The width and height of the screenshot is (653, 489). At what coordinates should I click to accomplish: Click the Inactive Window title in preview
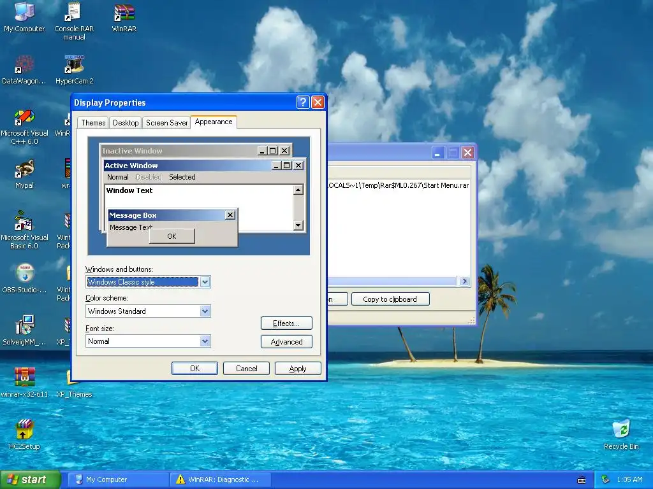tap(132, 151)
